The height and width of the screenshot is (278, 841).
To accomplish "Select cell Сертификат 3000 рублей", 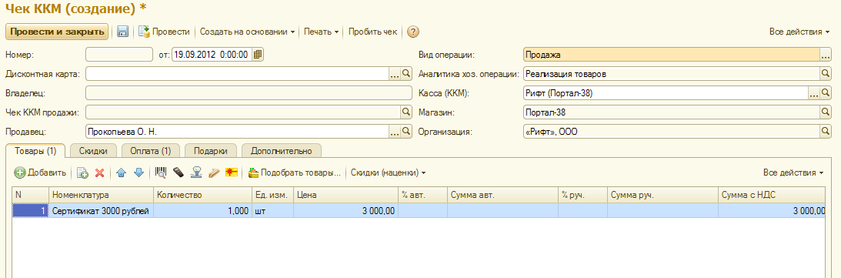I will [102, 211].
